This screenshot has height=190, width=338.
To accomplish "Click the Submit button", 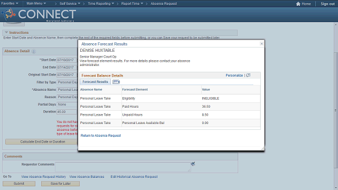I will pyautogui.click(x=19, y=184).
